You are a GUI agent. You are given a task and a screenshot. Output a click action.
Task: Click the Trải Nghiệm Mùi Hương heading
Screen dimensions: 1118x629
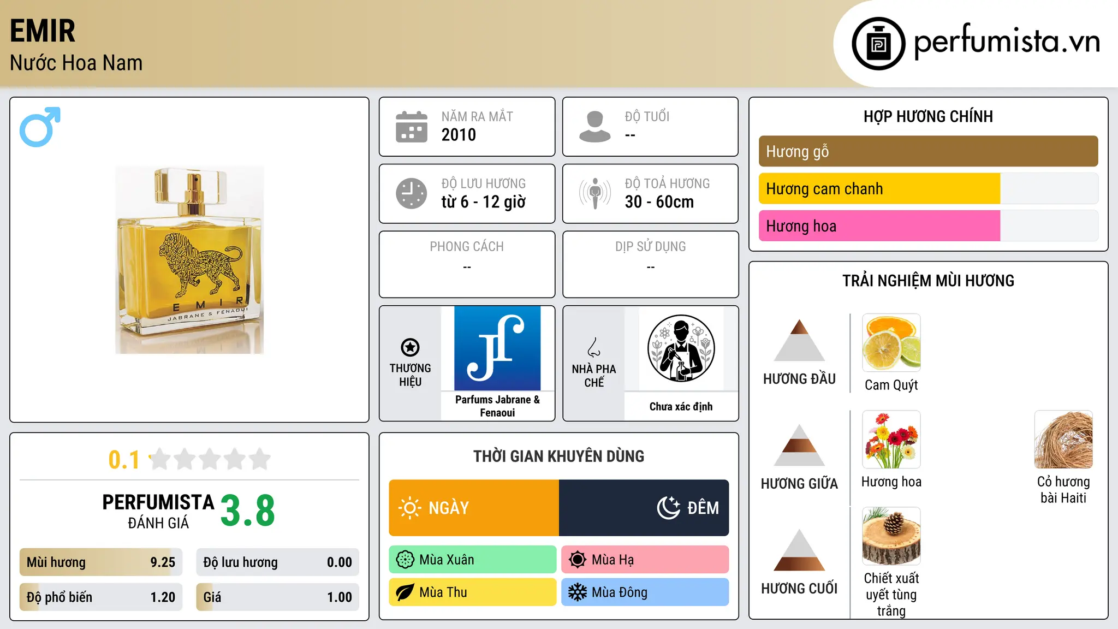coord(928,281)
